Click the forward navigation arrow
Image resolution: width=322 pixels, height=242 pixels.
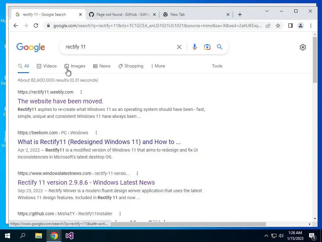[26, 26]
